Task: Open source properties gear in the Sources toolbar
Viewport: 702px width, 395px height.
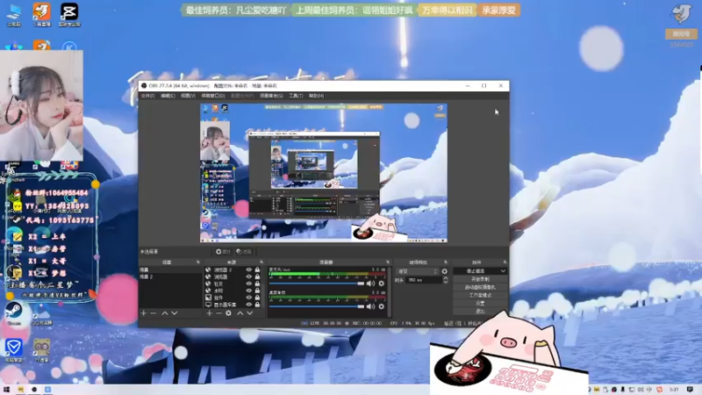Action: coord(229,313)
